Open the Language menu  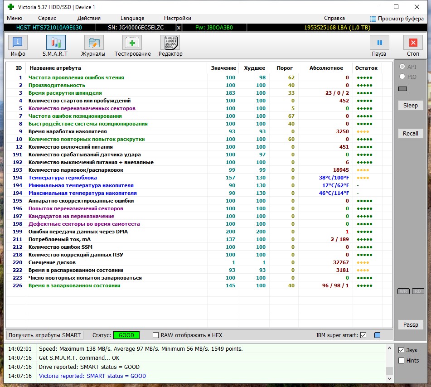tap(132, 18)
